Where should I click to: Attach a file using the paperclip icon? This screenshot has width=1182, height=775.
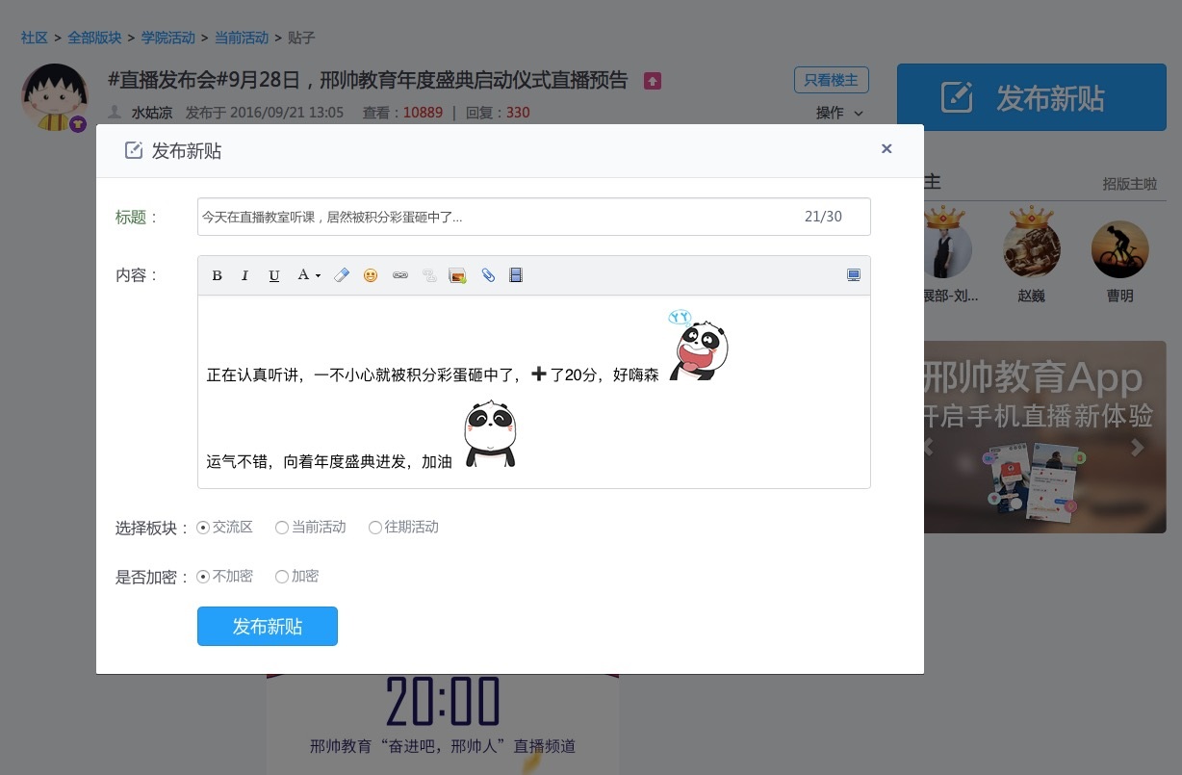pyautogui.click(x=488, y=275)
